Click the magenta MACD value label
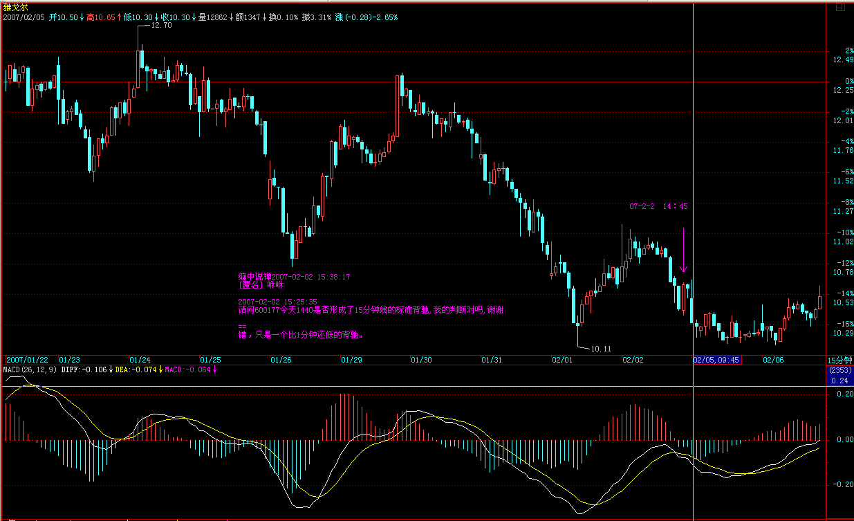 [191, 369]
